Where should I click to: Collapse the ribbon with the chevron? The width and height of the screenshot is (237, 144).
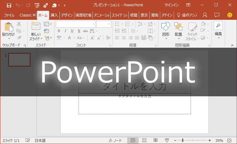coord(232,45)
